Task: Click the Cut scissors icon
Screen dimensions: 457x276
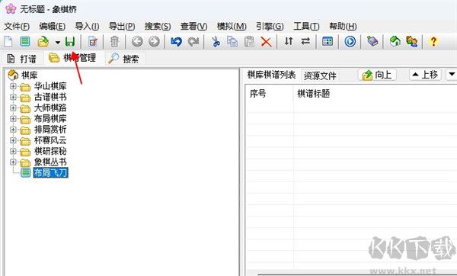Action: point(216,41)
